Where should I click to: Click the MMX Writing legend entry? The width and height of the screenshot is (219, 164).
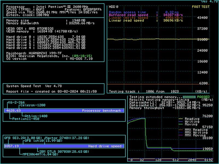[193, 133]
